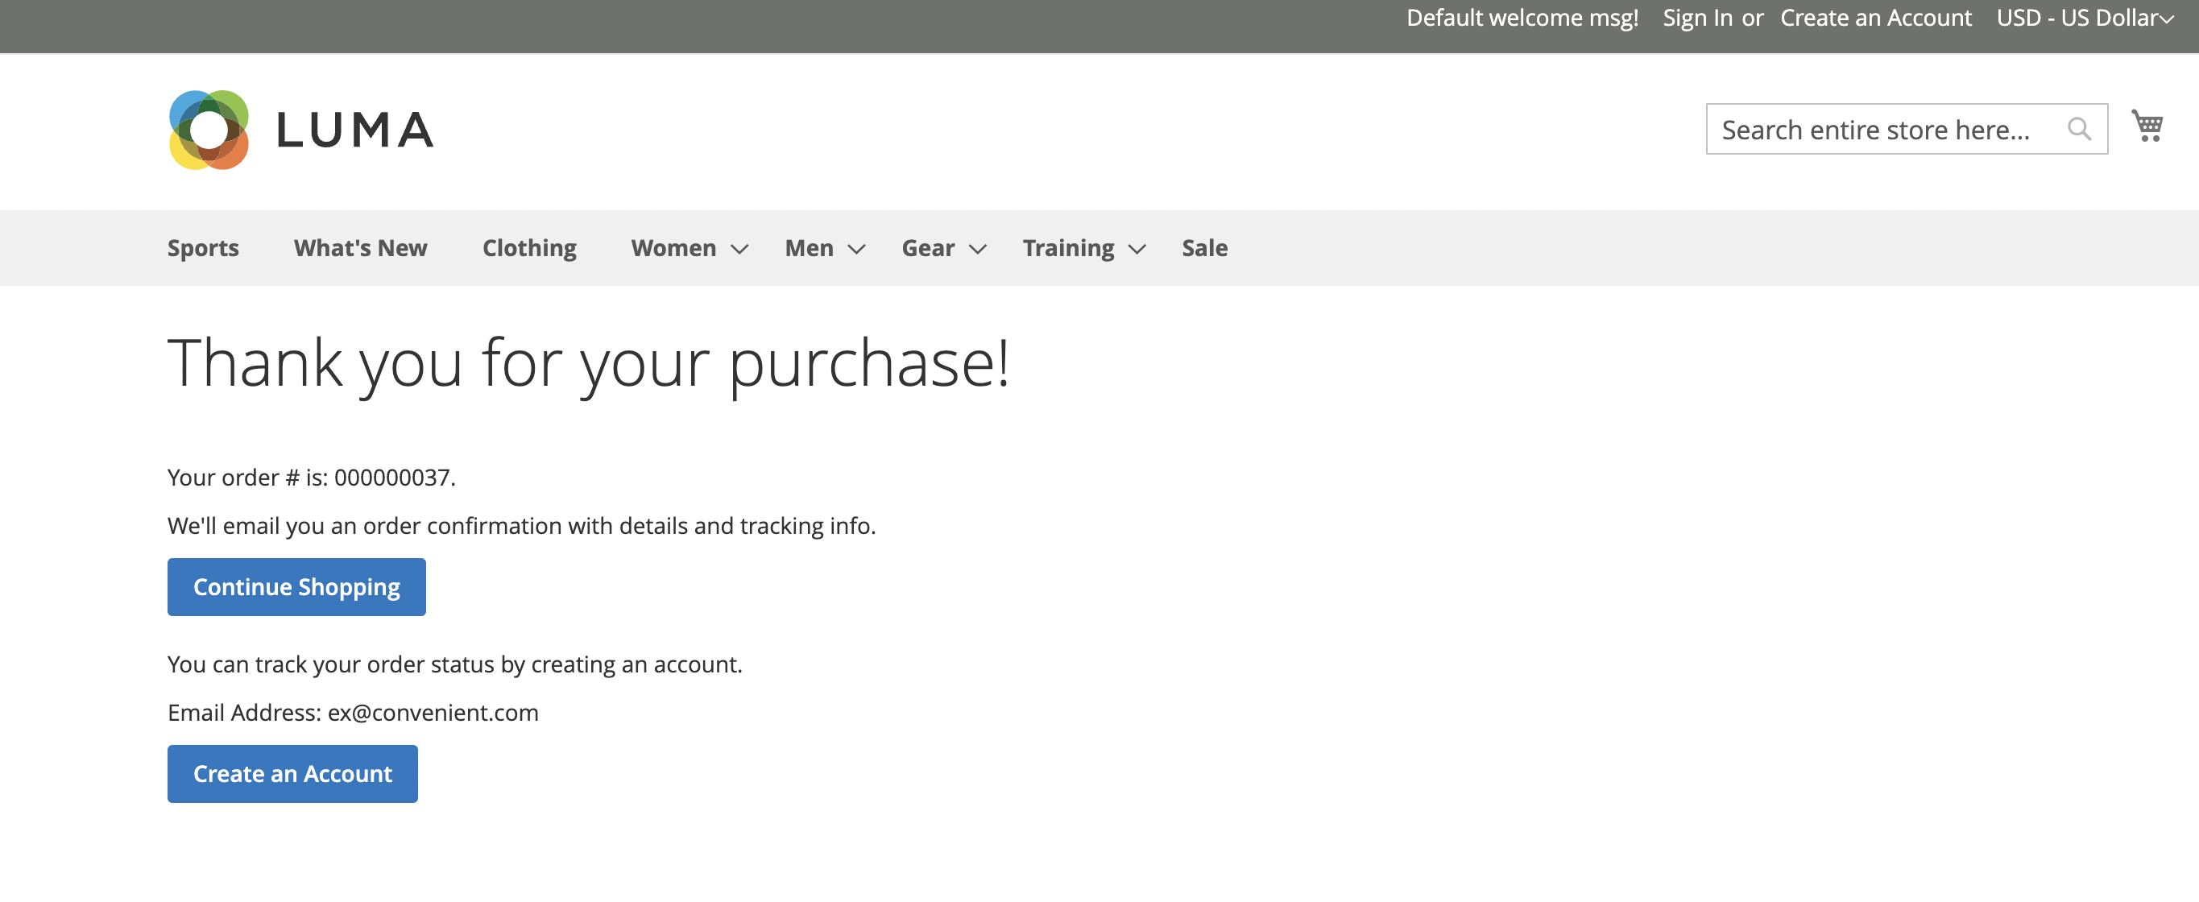2199x902 pixels.
Task: Expand the Men menu chevron
Action: (x=856, y=249)
